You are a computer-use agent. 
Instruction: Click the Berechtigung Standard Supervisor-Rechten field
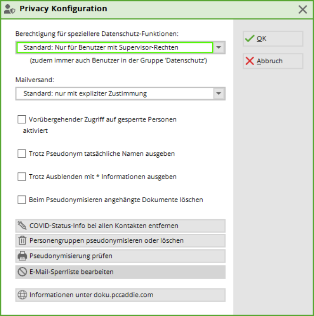coord(114,48)
